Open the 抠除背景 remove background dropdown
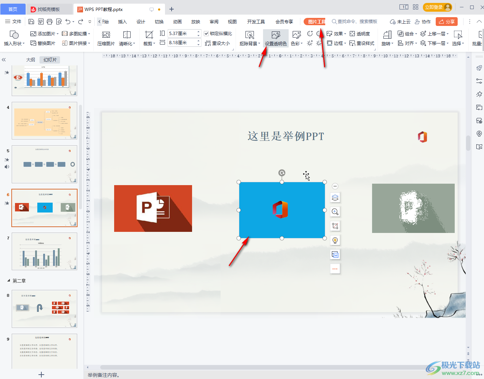The image size is (484, 379). 250,38
